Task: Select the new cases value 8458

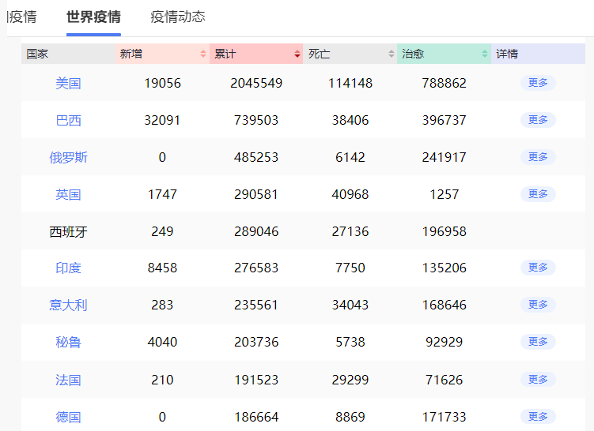Action: click(162, 268)
